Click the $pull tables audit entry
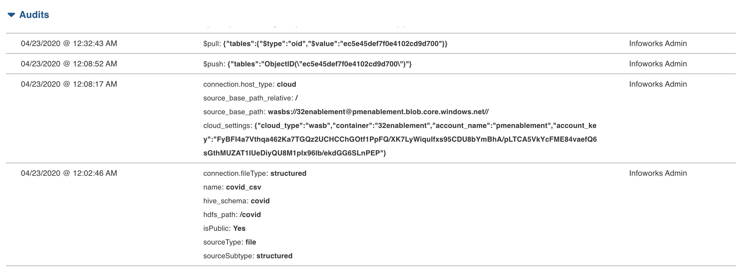743x272 pixels. tap(325, 44)
